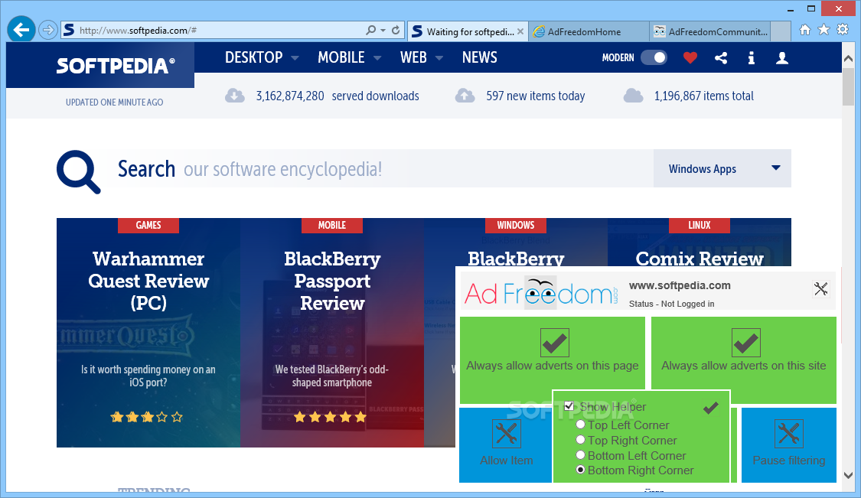Screen dimensions: 861x498
Task: Click the user account icon
Action: click(x=782, y=57)
